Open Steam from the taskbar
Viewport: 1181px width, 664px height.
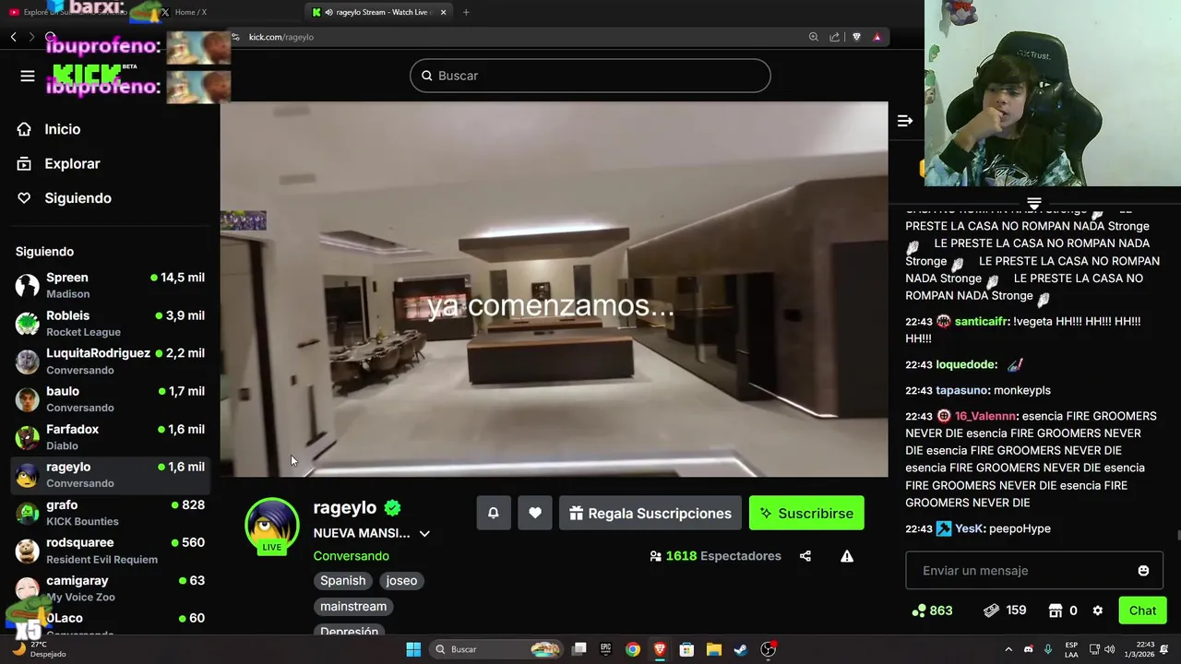740,649
